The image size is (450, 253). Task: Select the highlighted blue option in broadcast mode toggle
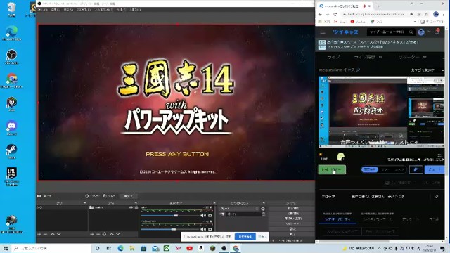coord(370,169)
